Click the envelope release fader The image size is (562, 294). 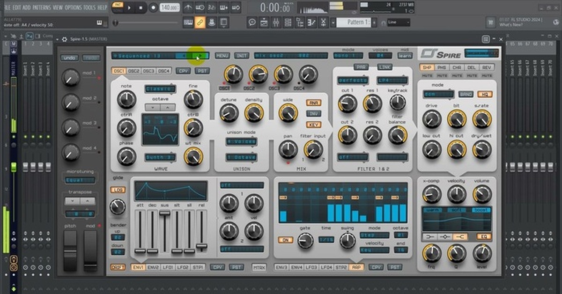pyautogui.click(x=201, y=246)
